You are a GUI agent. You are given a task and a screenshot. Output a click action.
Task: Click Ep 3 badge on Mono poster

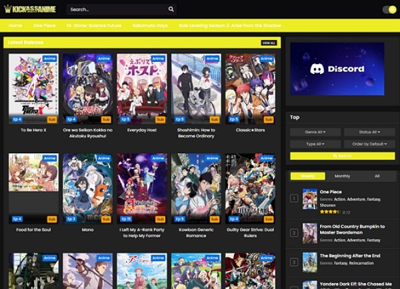click(x=71, y=219)
